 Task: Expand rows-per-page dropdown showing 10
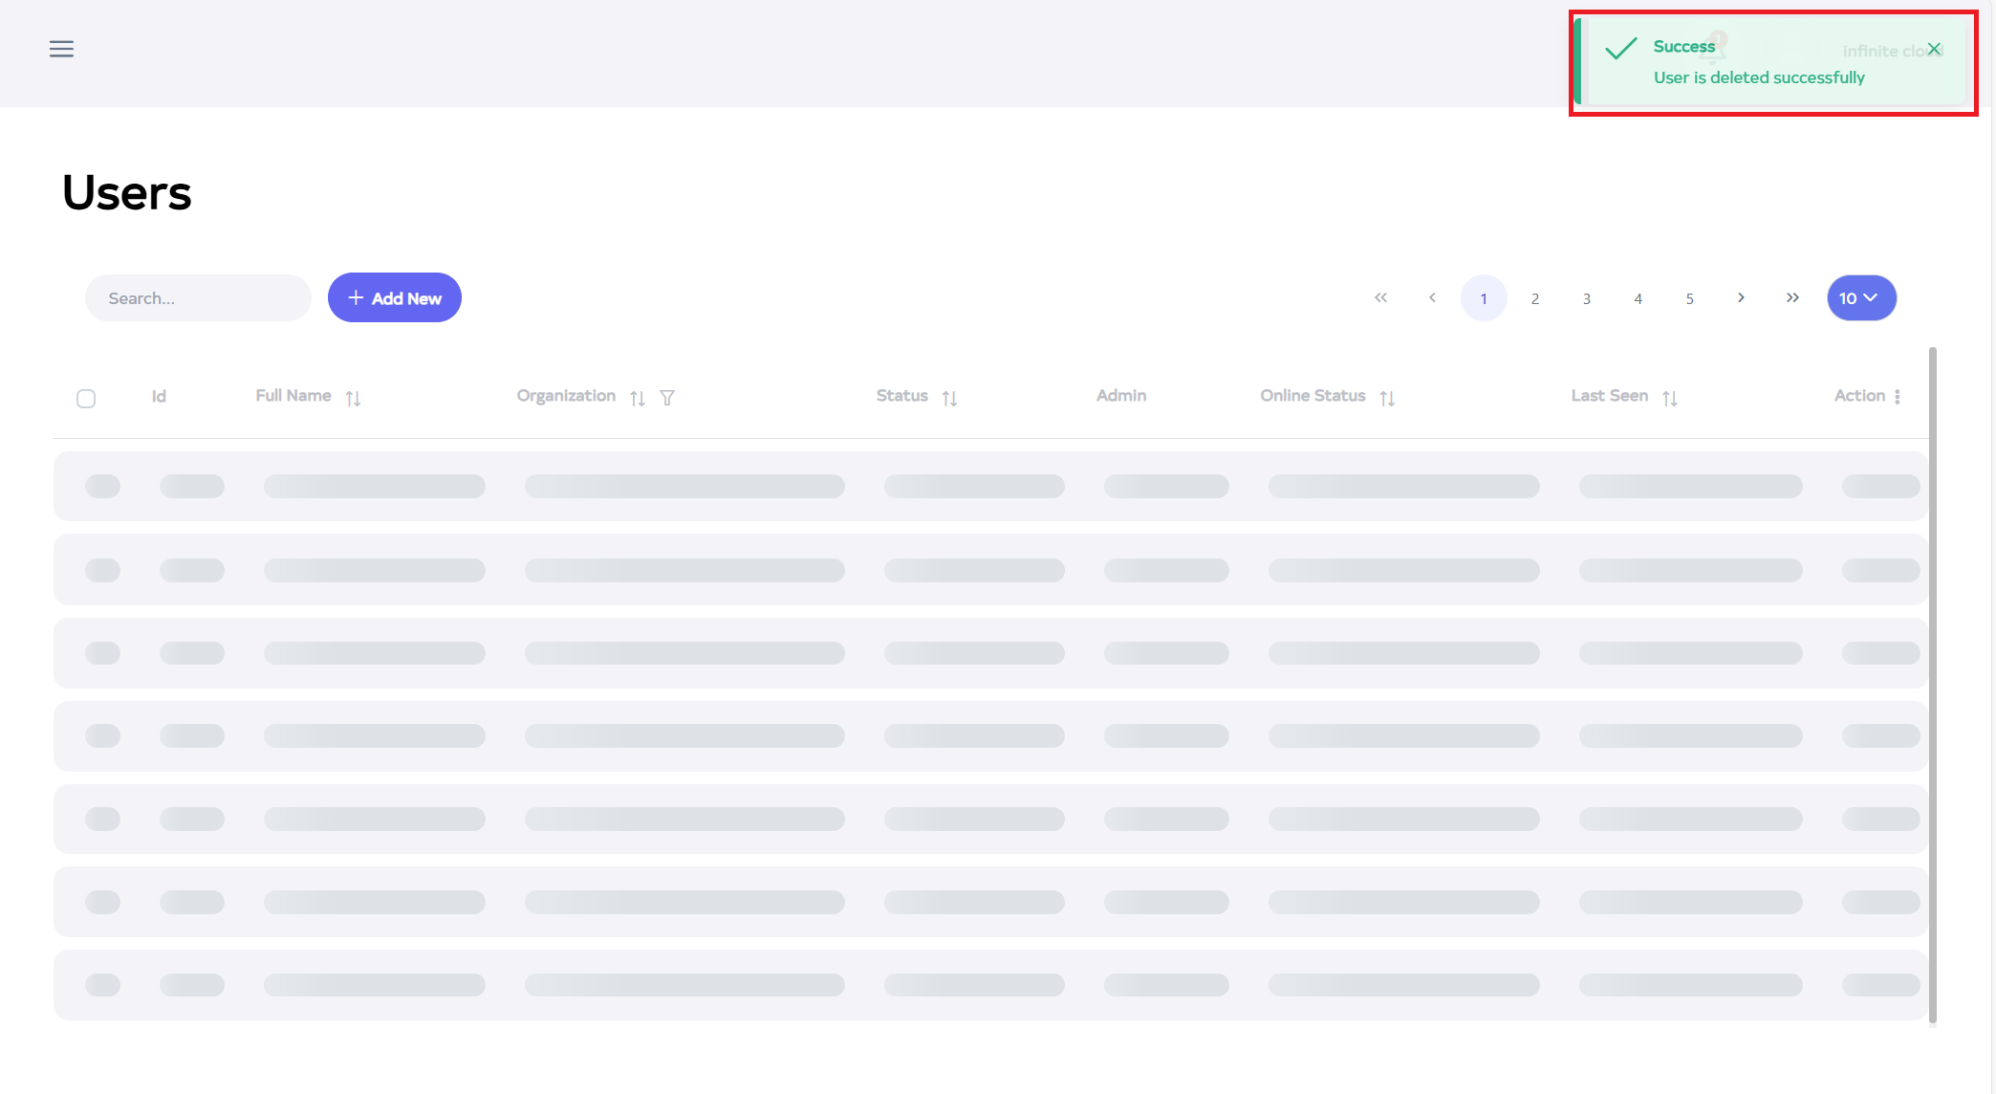click(1861, 298)
